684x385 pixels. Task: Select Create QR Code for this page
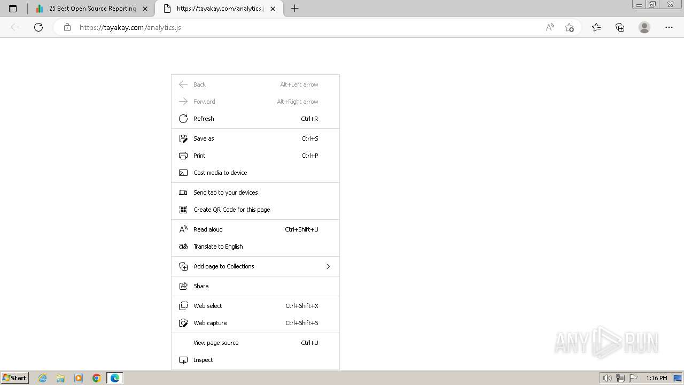tap(255, 210)
